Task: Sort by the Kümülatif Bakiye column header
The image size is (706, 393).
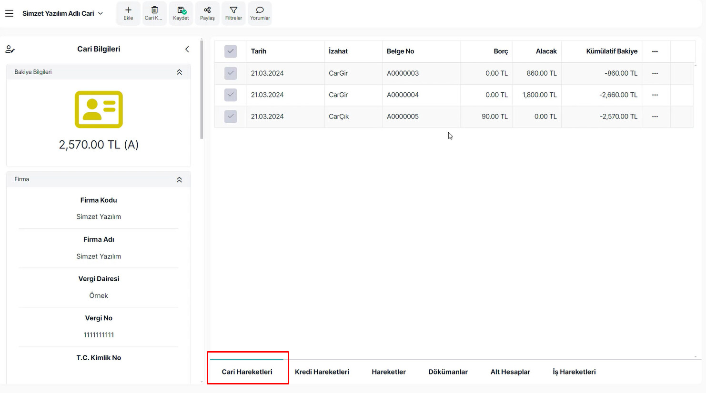Action: click(x=602, y=51)
